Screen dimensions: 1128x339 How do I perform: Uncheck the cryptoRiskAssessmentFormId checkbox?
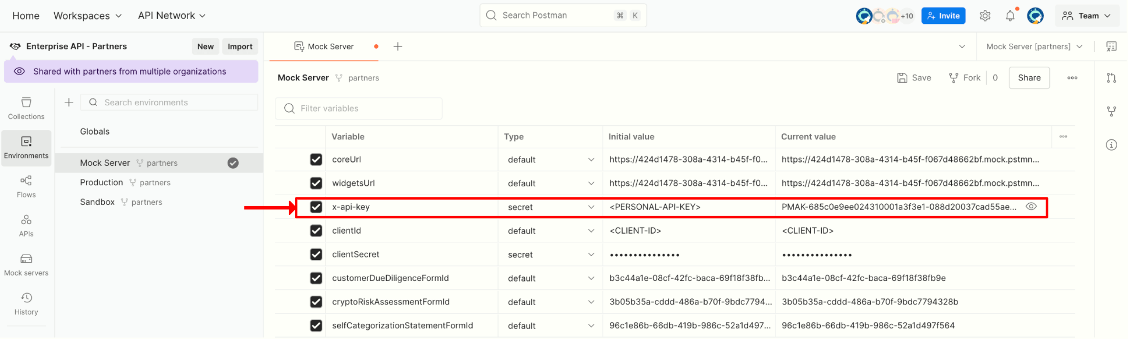tap(316, 302)
